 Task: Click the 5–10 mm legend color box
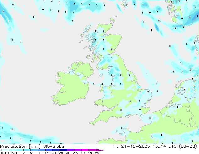tap(34, 150)
